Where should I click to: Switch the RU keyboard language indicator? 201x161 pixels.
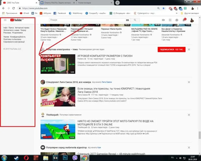tap(172, 157)
